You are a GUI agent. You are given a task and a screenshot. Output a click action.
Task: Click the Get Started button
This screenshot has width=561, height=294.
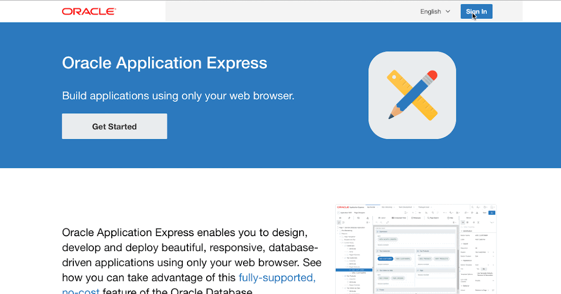pos(114,126)
